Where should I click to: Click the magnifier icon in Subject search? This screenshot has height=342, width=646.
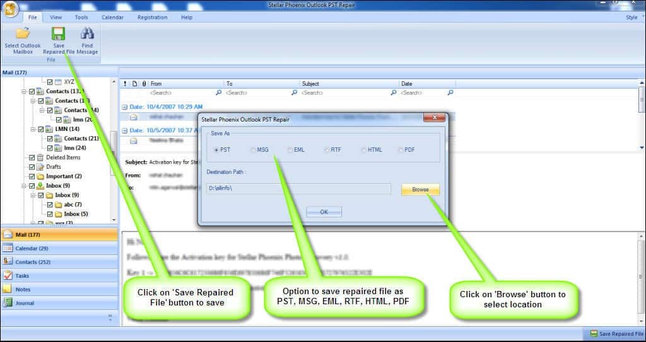[394, 93]
